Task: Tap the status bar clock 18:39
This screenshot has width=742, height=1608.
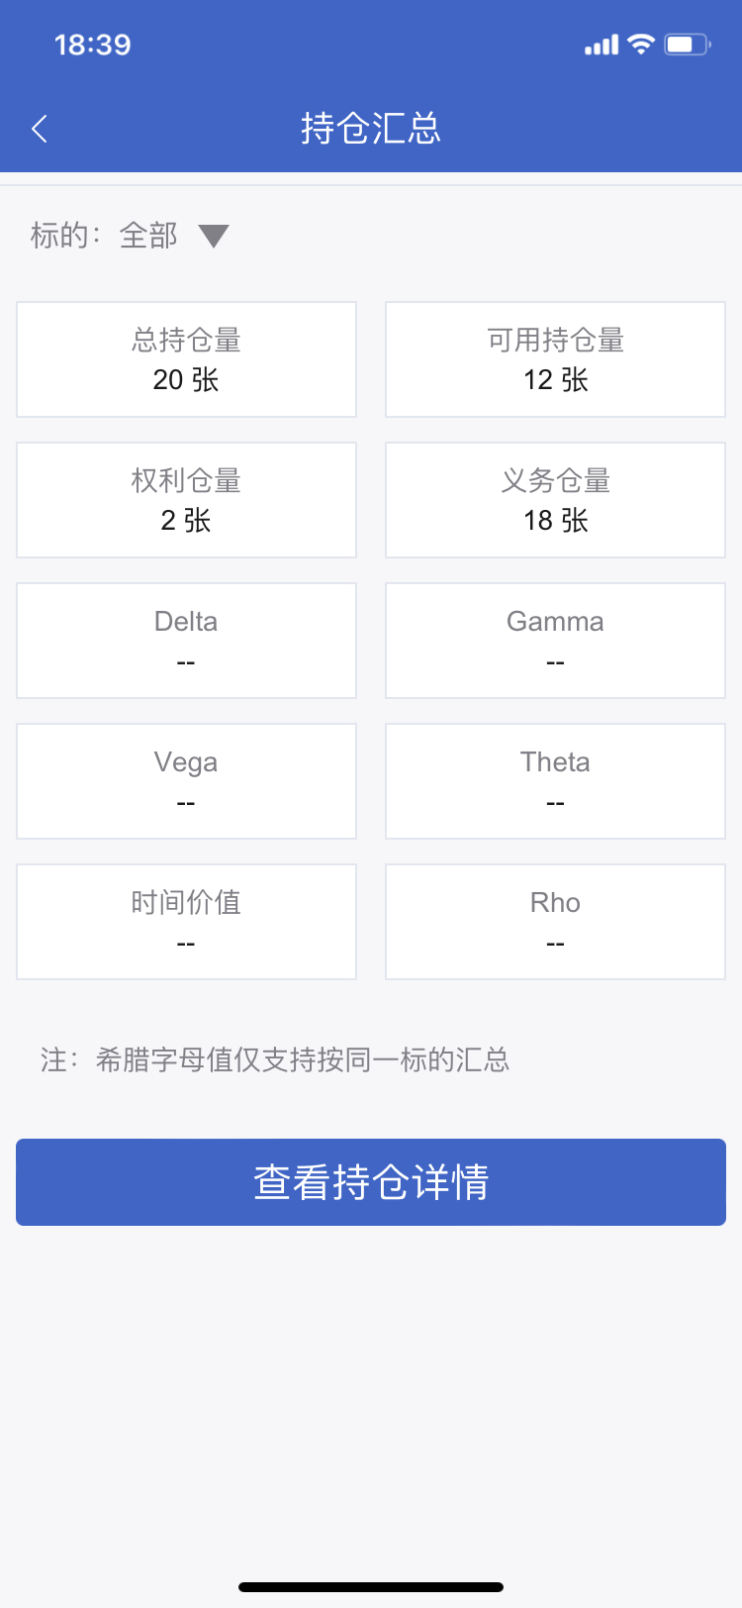Action: point(93,45)
